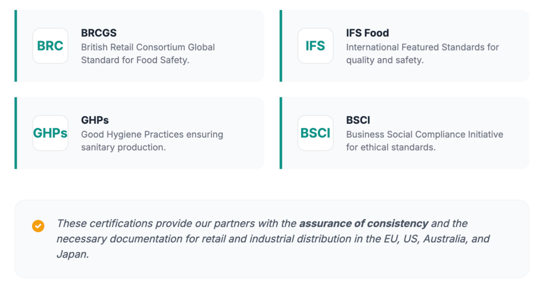This screenshot has width=547, height=286.
Task: Select the BSCI badge icon
Action: 315,133
